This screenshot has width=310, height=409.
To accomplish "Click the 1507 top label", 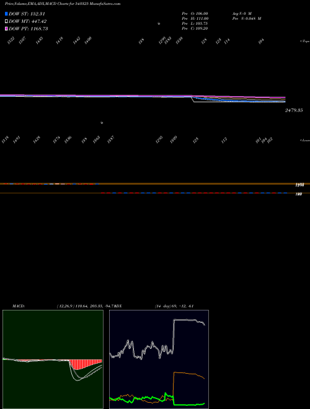I will click(22, 40).
